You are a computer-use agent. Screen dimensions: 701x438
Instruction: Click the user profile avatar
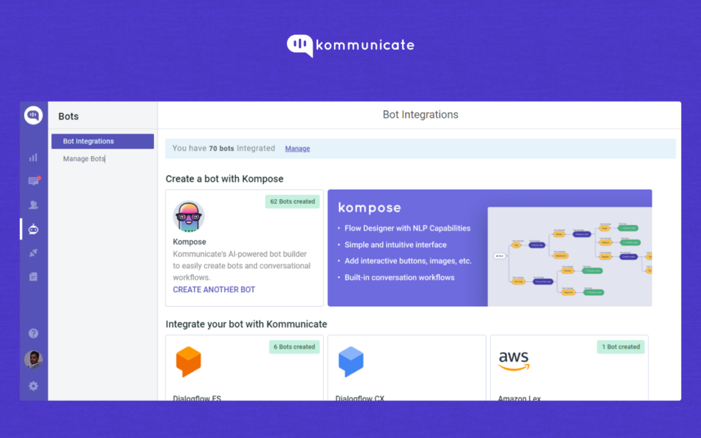[x=34, y=359]
